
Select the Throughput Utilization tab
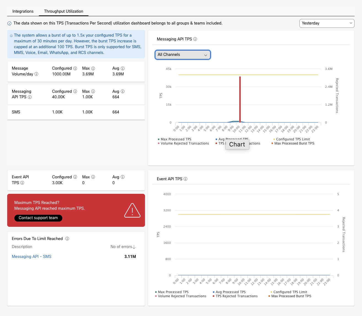(63, 11)
